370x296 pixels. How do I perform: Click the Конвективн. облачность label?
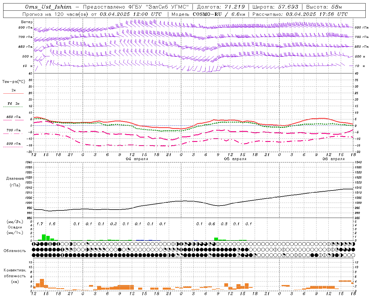15,273
